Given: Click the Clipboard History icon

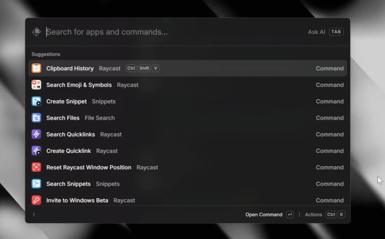Looking at the screenshot, I should tap(36, 68).
